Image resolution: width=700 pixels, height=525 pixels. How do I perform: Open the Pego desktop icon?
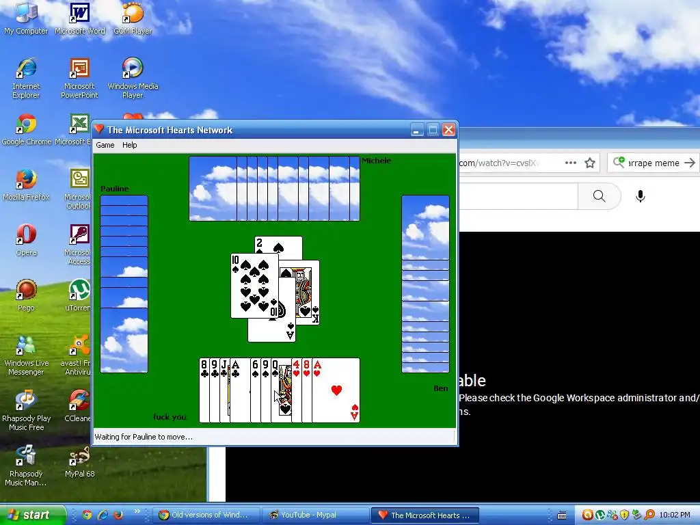click(26, 295)
